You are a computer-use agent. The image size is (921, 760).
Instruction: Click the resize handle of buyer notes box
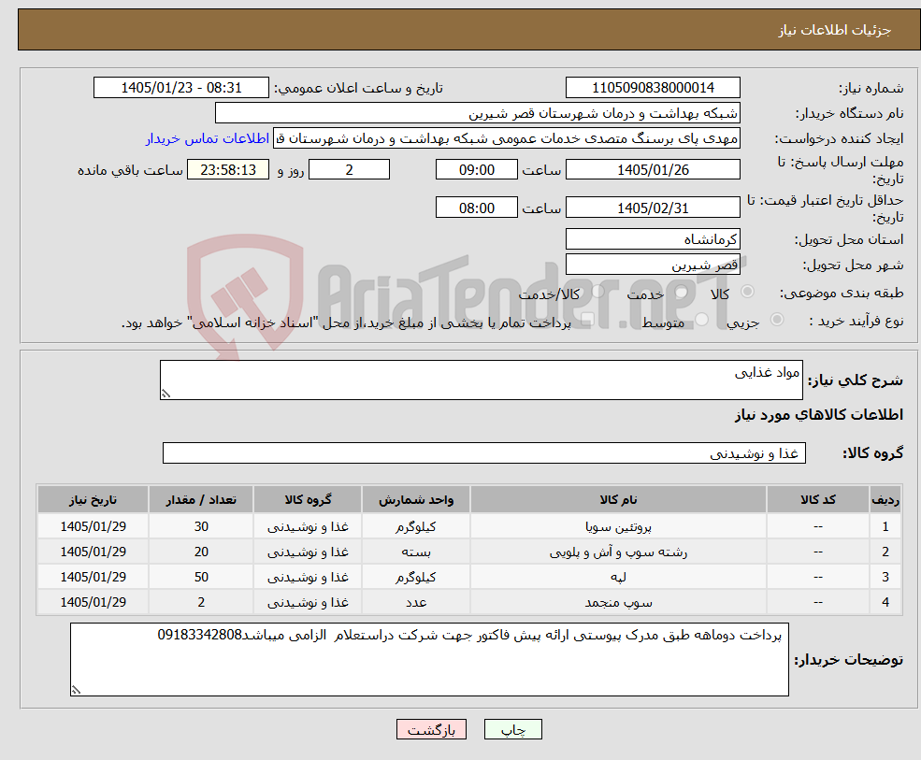click(x=76, y=691)
